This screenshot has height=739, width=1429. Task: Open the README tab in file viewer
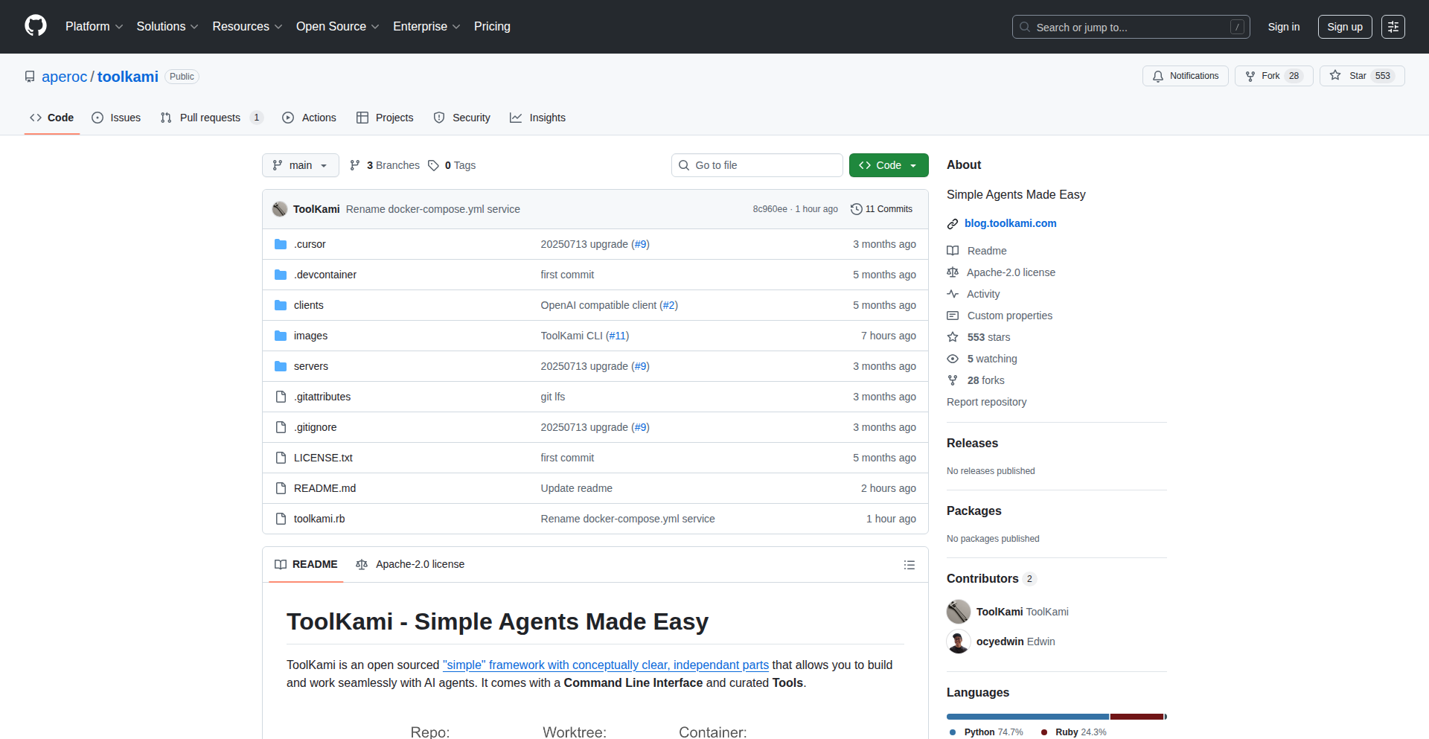click(x=306, y=564)
